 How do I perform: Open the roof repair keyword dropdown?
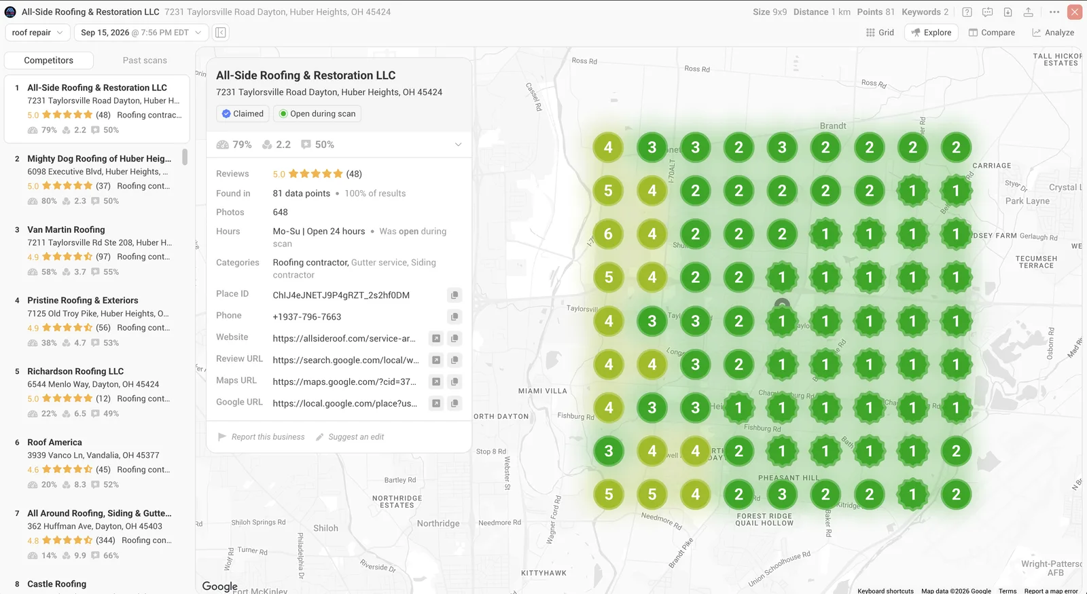coord(37,33)
